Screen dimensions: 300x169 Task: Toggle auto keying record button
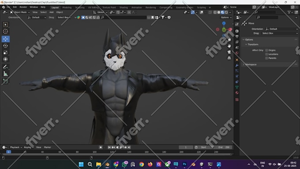pyautogui.click(x=101, y=147)
